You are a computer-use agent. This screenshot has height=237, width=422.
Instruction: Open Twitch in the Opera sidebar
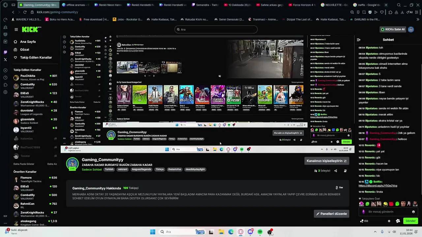point(5,52)
